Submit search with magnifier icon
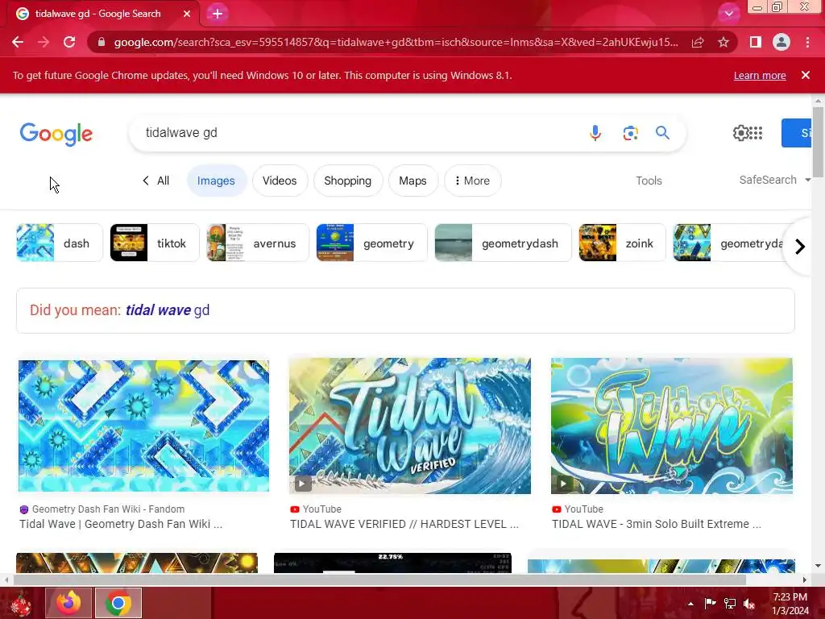 662,133
